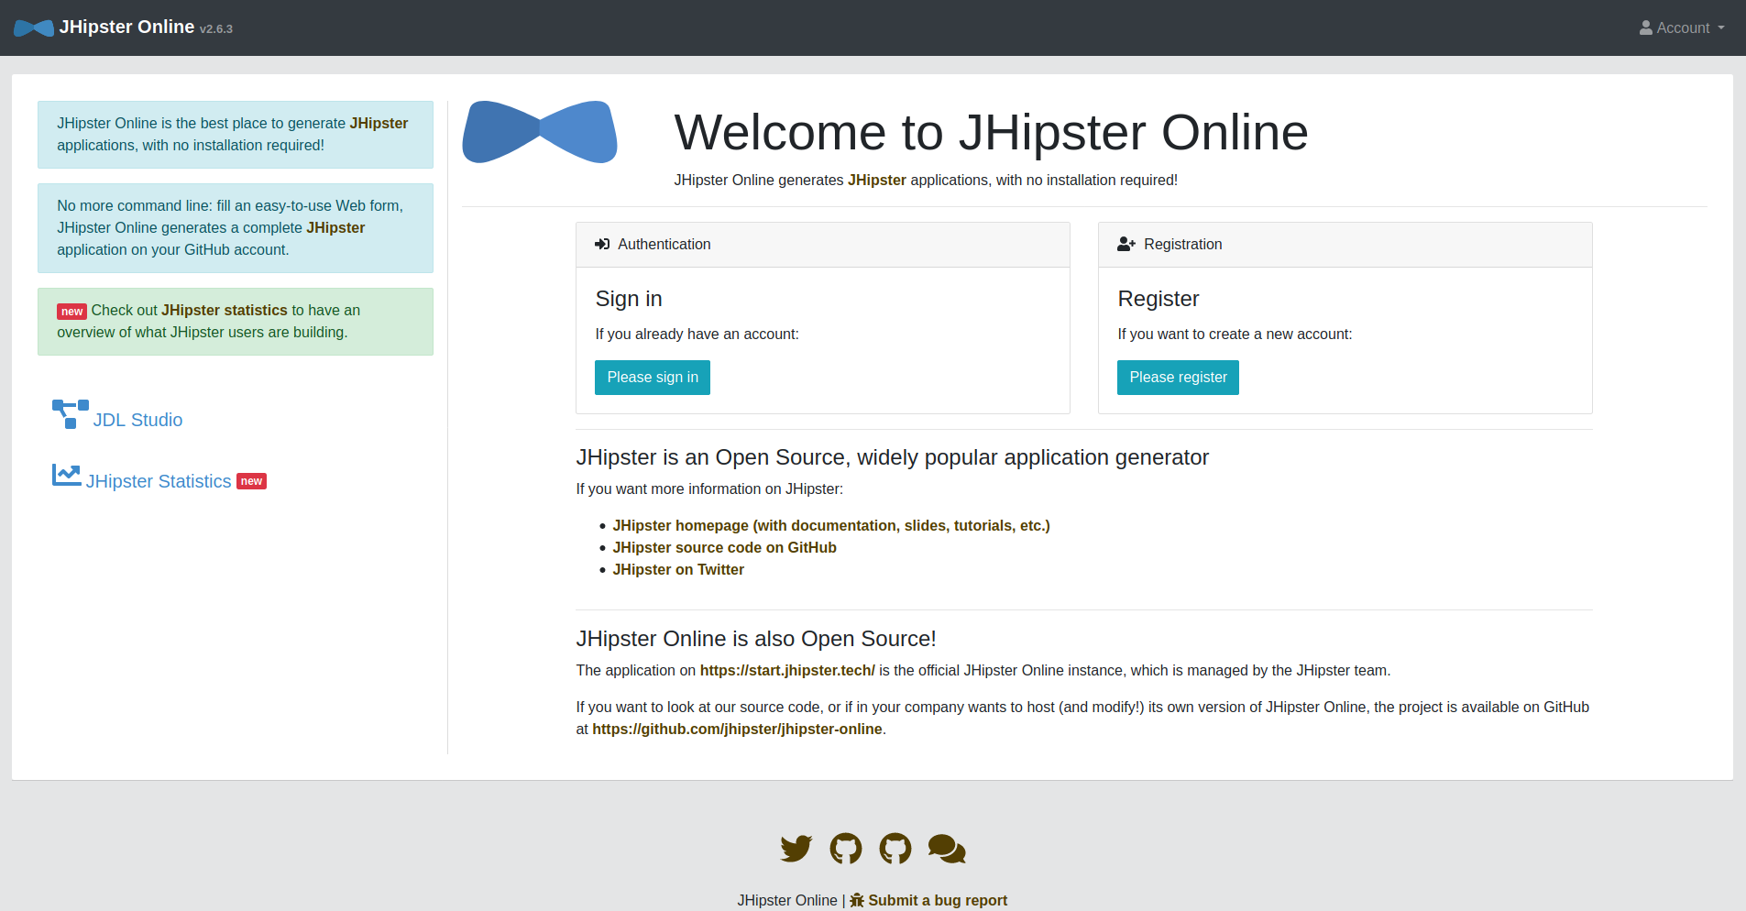Click the JDL Studio diagram icon
Viewport: 1746px width, 911px height.
(70, 414)
